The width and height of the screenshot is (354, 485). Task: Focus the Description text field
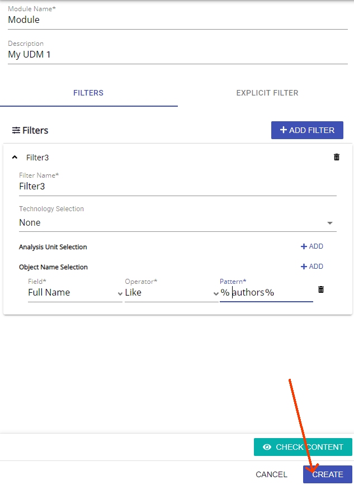(177, 55)
